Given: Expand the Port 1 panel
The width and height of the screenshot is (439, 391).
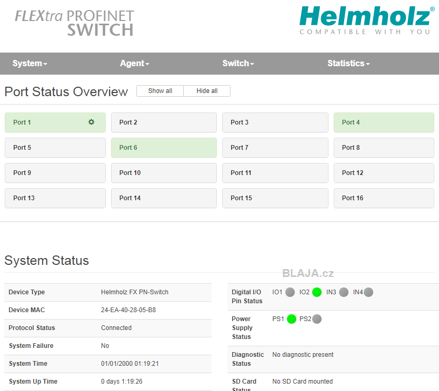Looking at the screenshot, I should [55, 122].
